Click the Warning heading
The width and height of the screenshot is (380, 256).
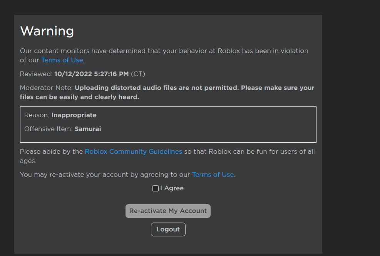click(47, 31)
